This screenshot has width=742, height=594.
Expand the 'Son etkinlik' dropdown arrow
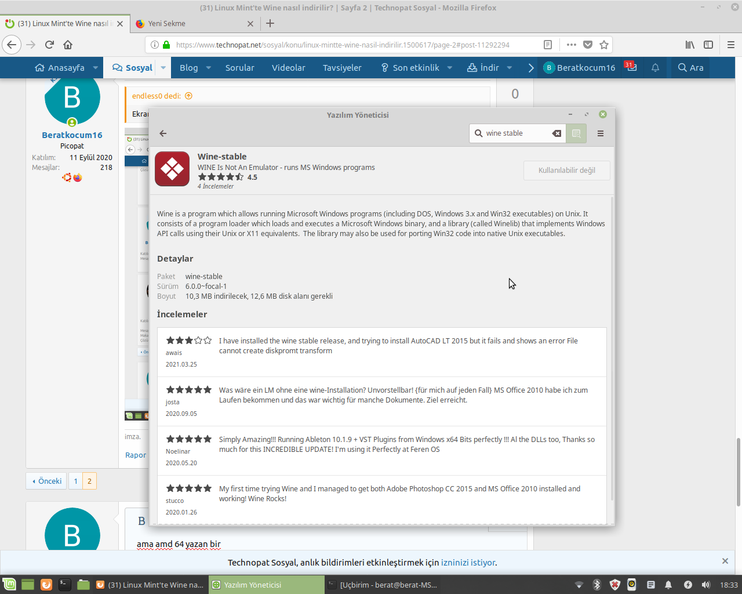point(450,68)
